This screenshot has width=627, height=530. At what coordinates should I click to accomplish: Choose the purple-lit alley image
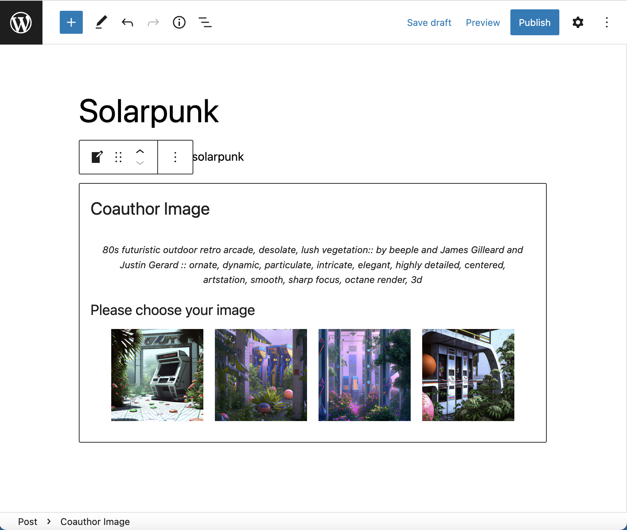tap(365, 375)
